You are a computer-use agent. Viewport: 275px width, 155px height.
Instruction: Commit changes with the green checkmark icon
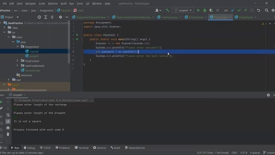[239, 10]
